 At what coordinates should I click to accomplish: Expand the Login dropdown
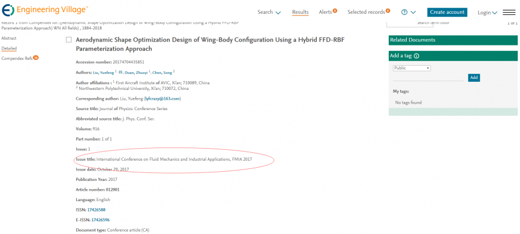click(x=487, y=13)
